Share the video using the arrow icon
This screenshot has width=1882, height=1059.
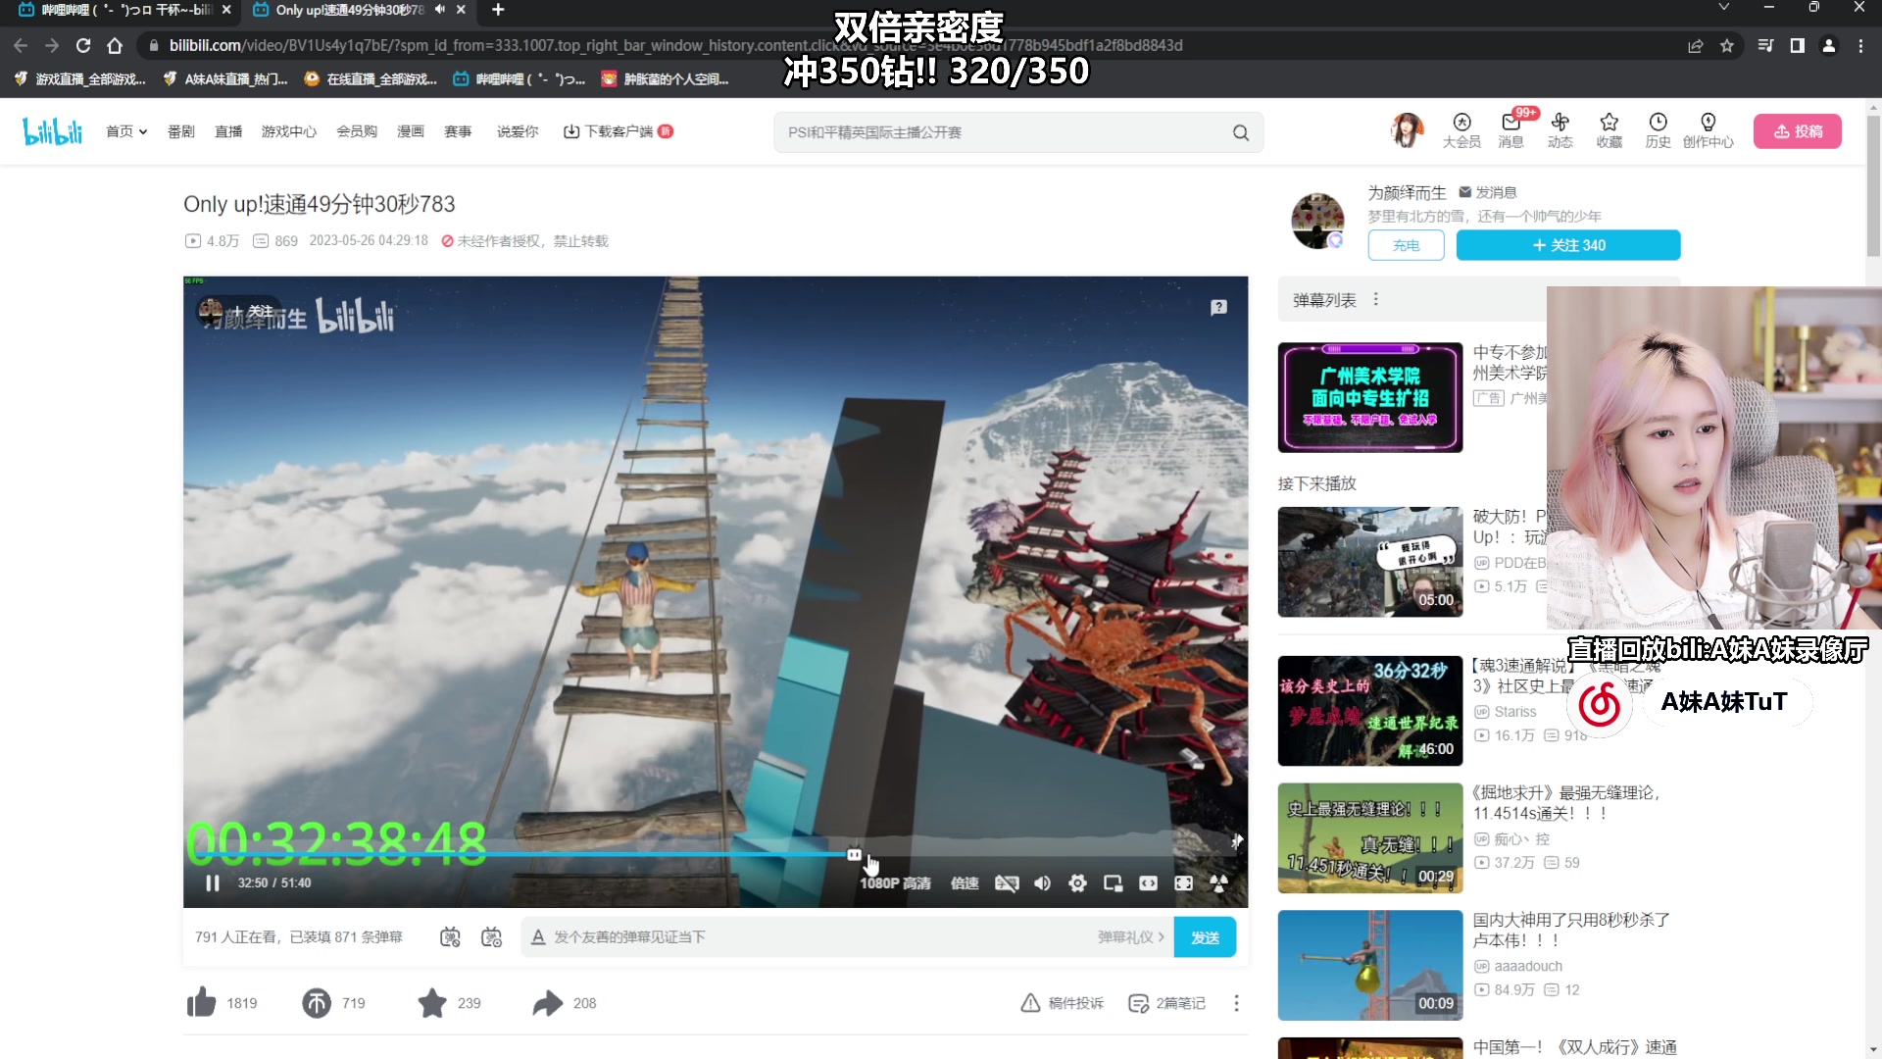tap(548, 1003)
